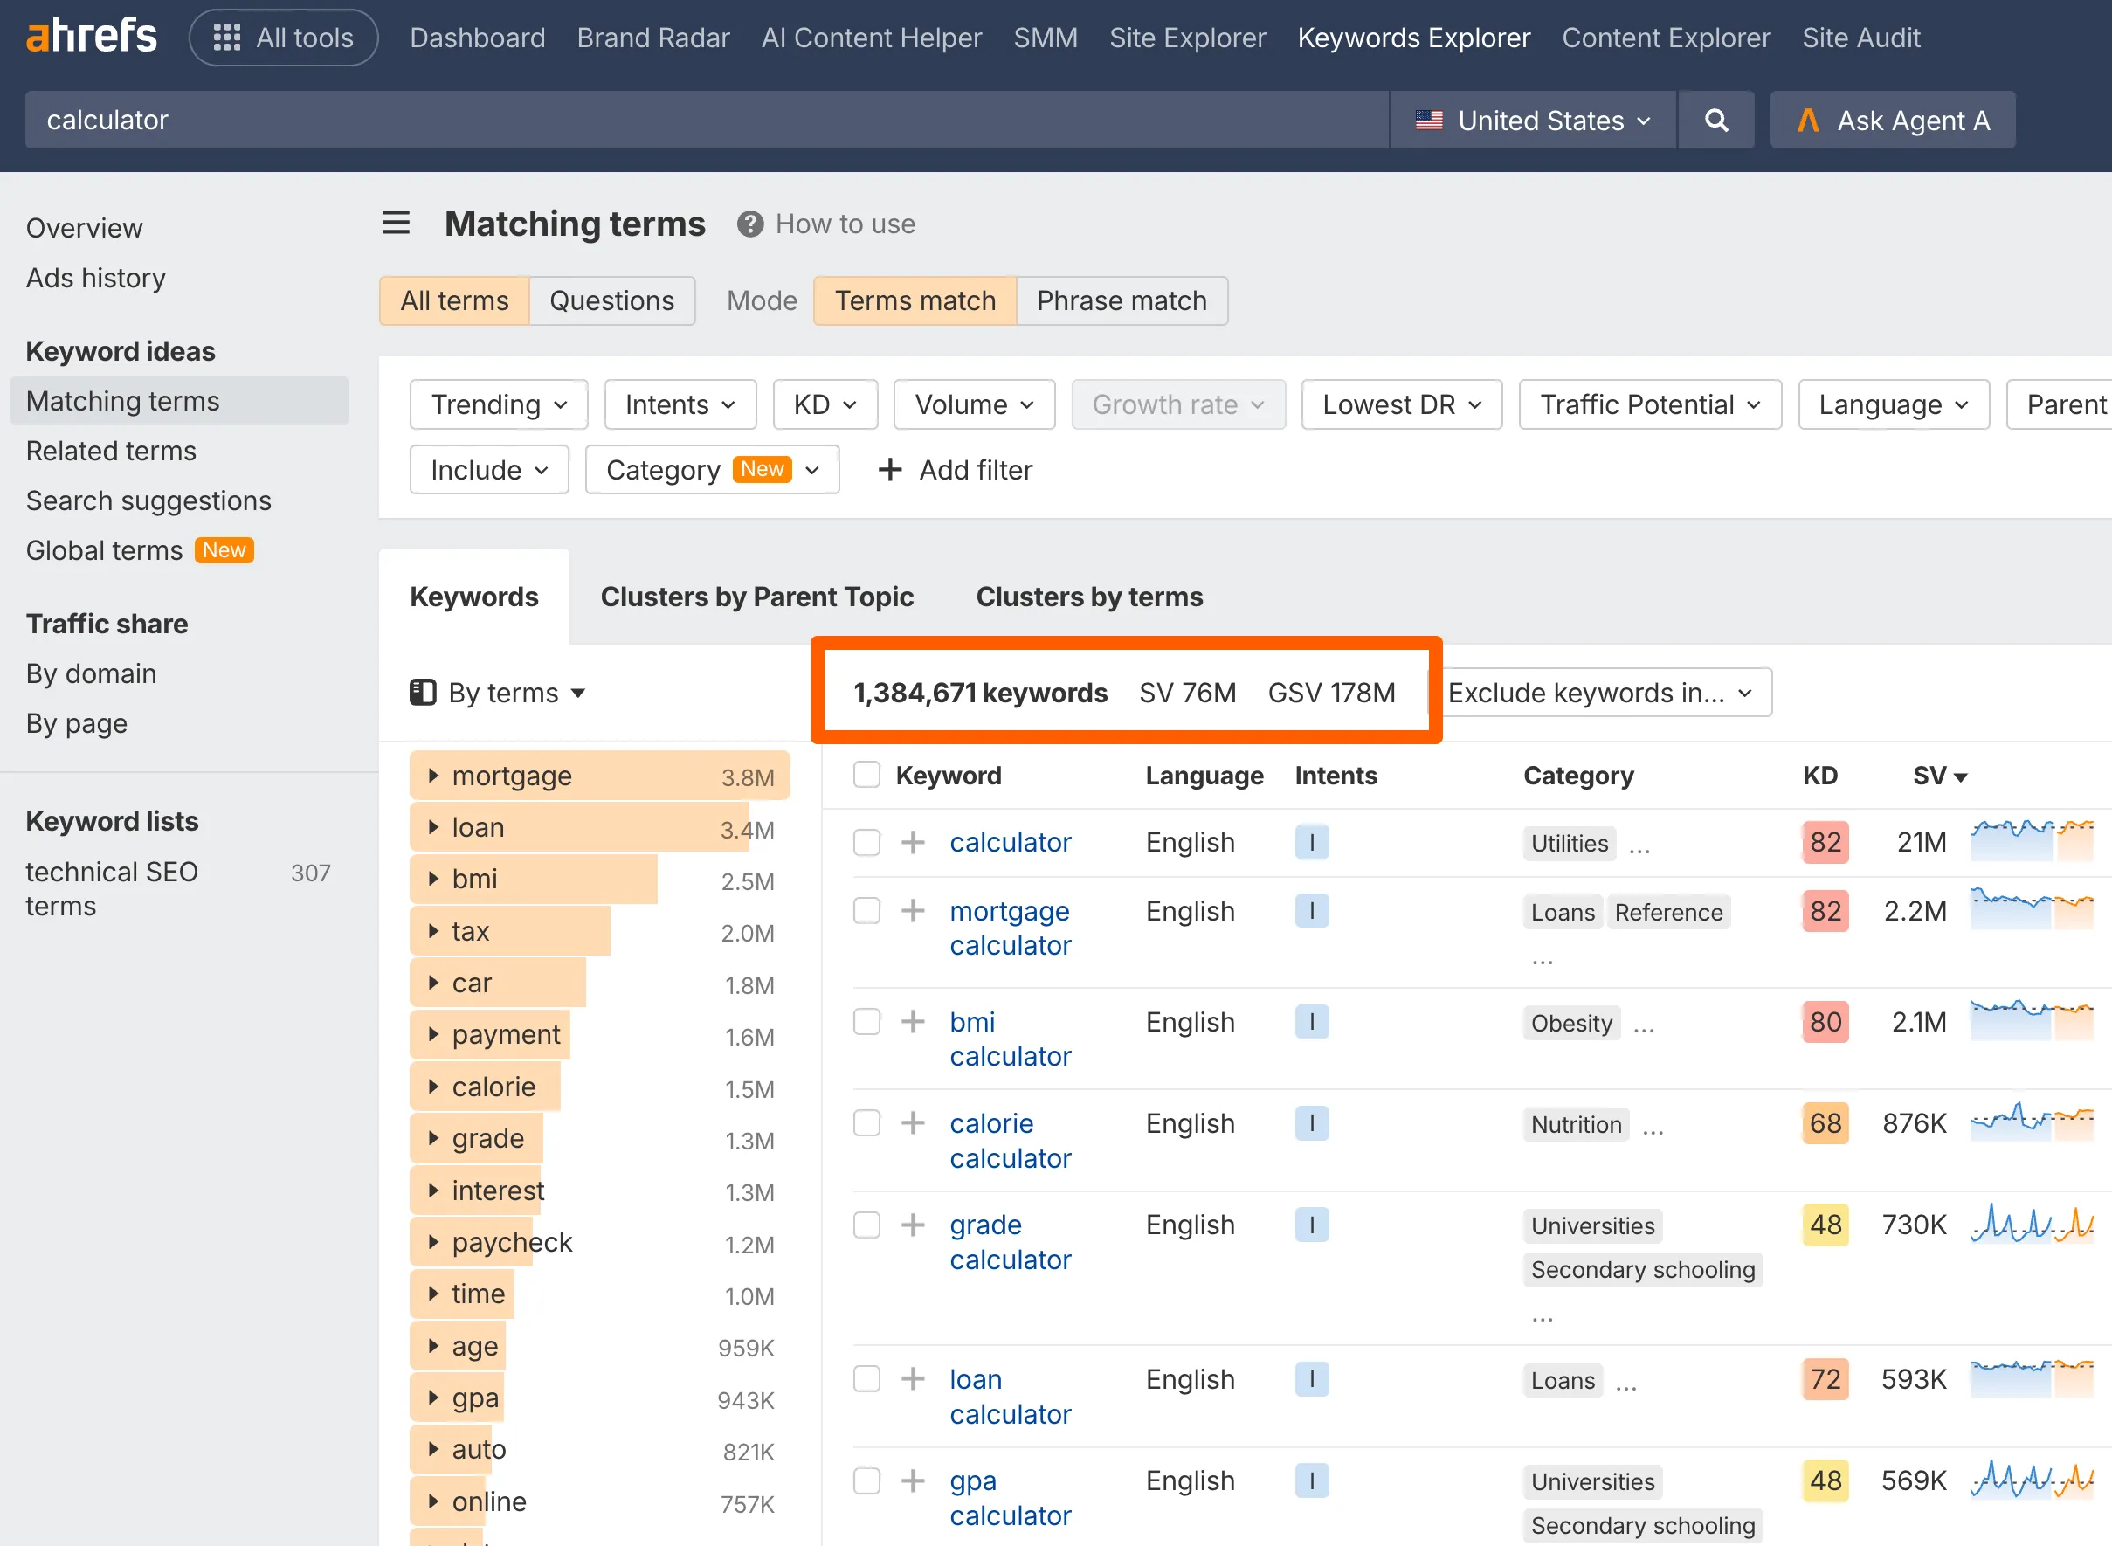Add mortgage calculator using plus icon
2112x1546 pixels.
[x=913, y=910]
